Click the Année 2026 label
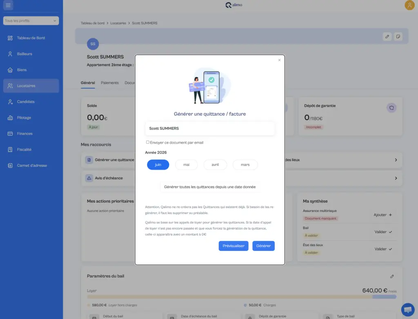418x319 pixels. (x=156, y=153)
